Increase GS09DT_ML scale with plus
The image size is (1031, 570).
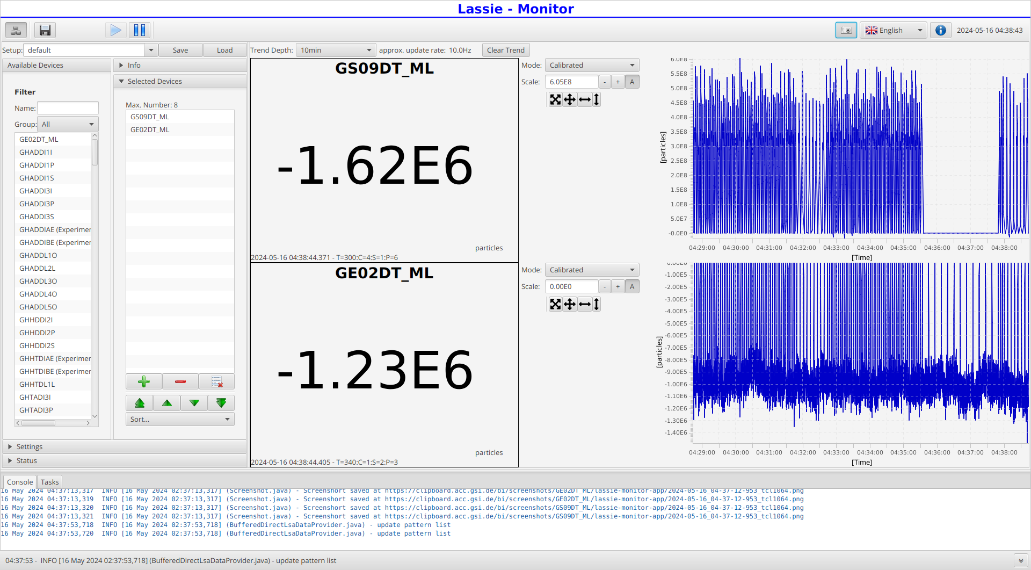point(618,82)
